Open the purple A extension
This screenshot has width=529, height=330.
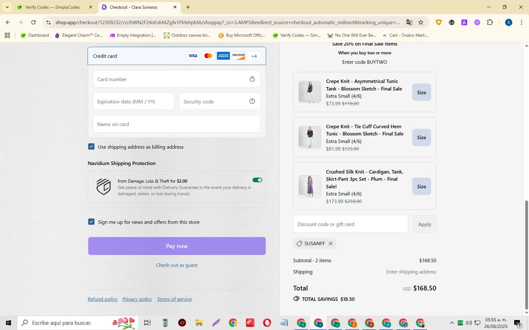point(464,23)
